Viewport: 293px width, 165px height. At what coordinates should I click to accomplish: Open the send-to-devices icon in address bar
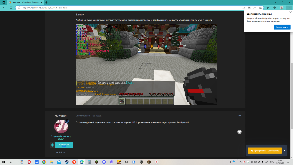coord(243,8)
